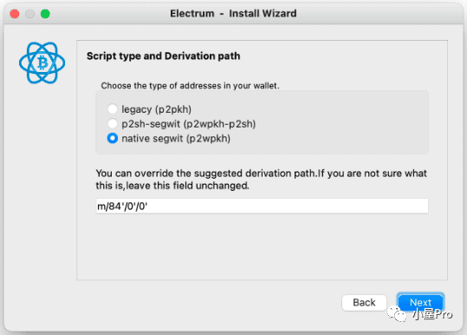This screenshot has width=467, height=335.
Task: Click the green maximize window button
Action: (45, 14)
